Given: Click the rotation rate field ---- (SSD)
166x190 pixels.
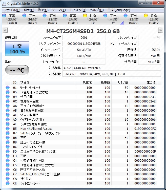Looking at the screenshot, I should pos(150,50).
